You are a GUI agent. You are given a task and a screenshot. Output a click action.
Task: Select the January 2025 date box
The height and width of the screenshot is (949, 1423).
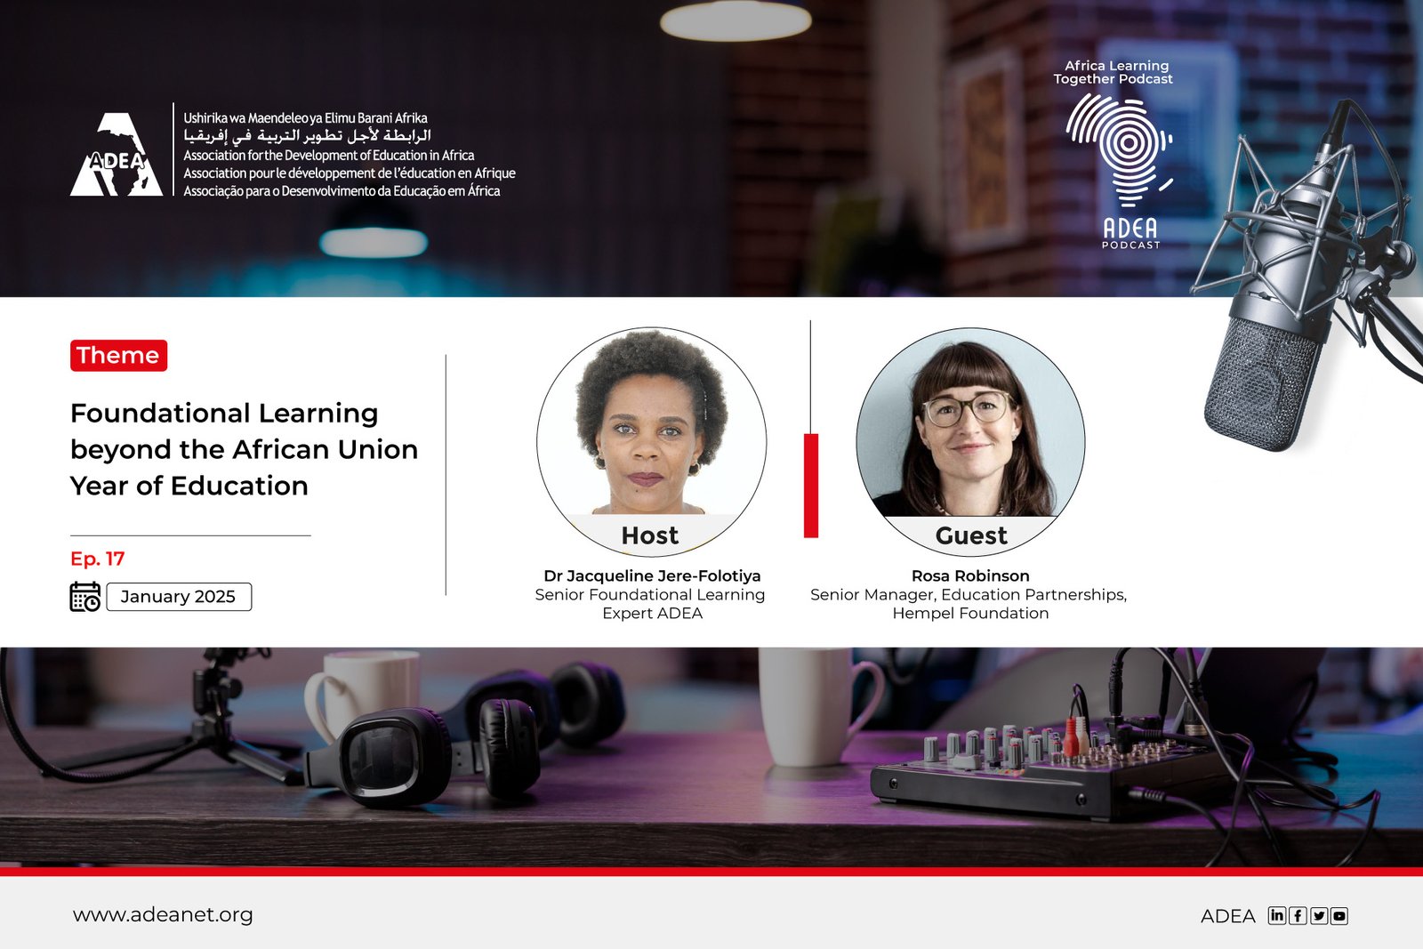coord(179,596)
